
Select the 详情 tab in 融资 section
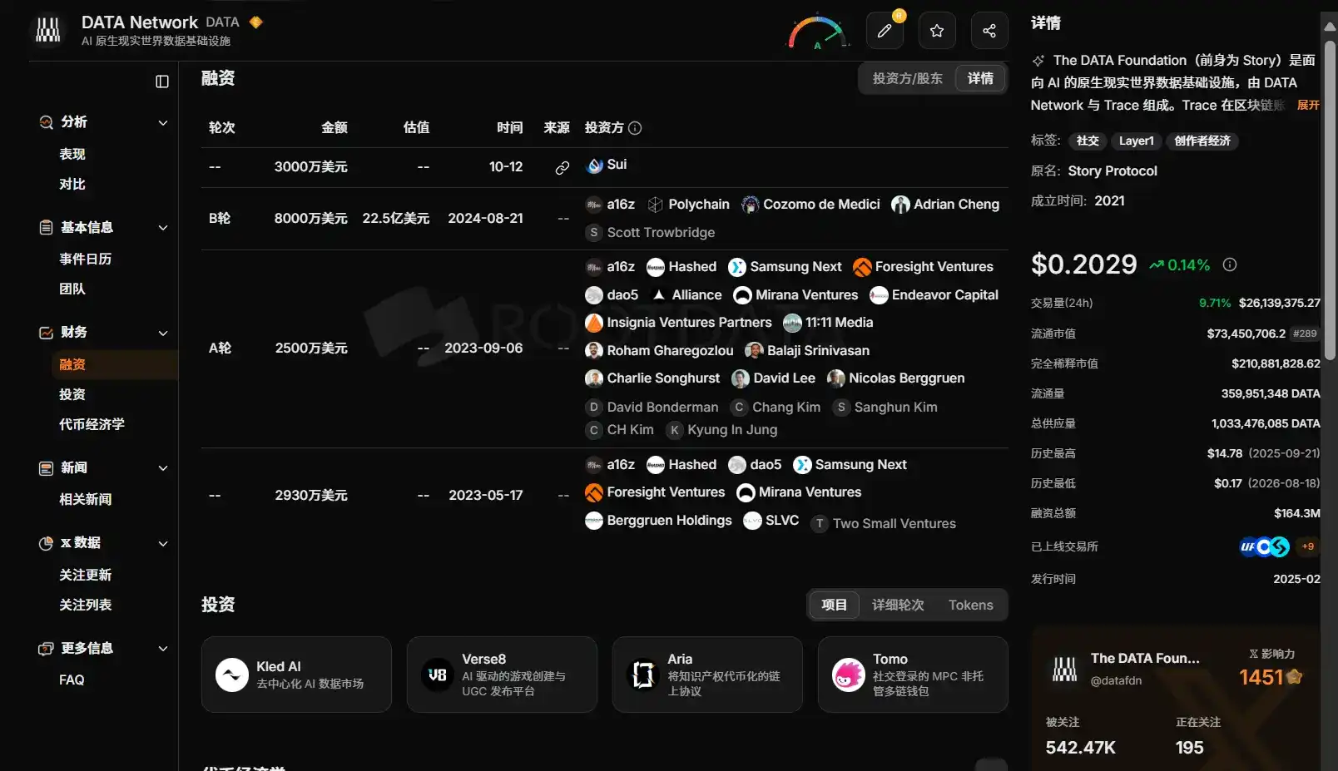tap(980, 78)
